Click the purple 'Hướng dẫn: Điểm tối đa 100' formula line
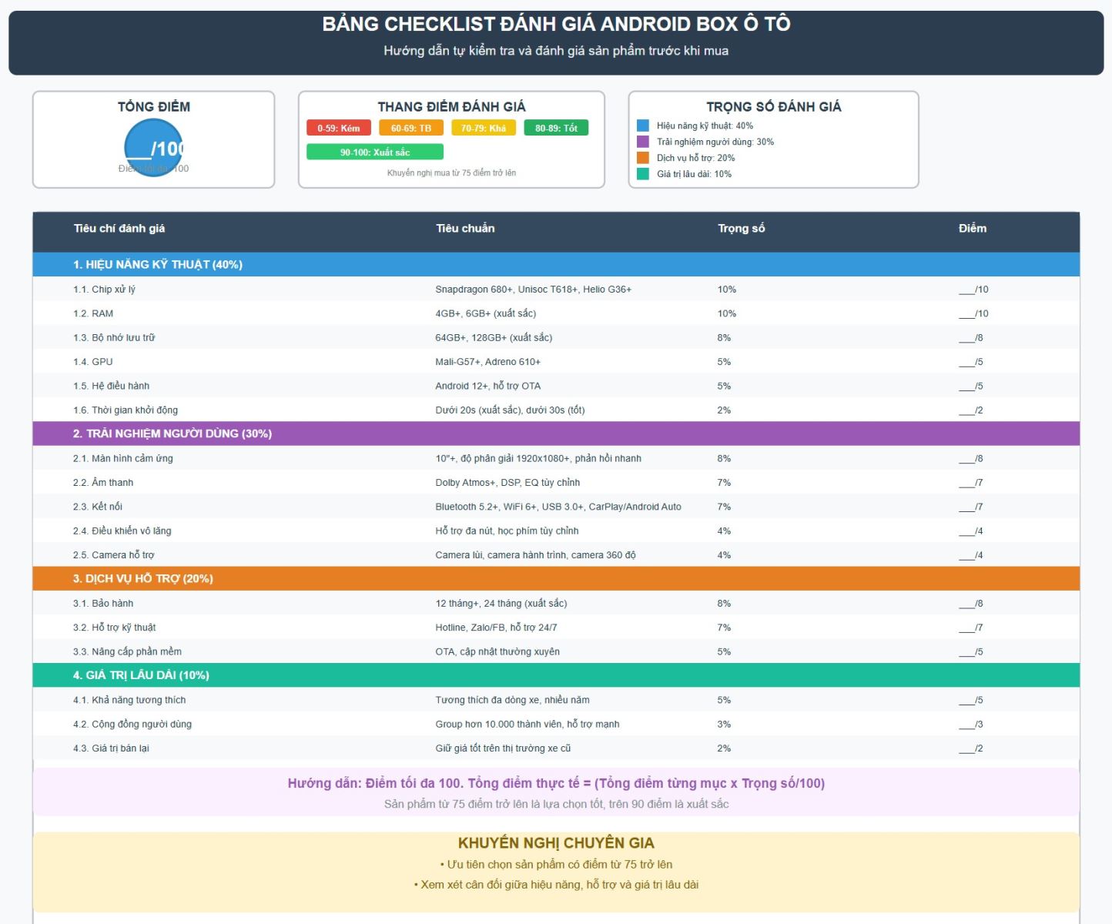This screenshot has width=1112, height=924. pos(556,783)
